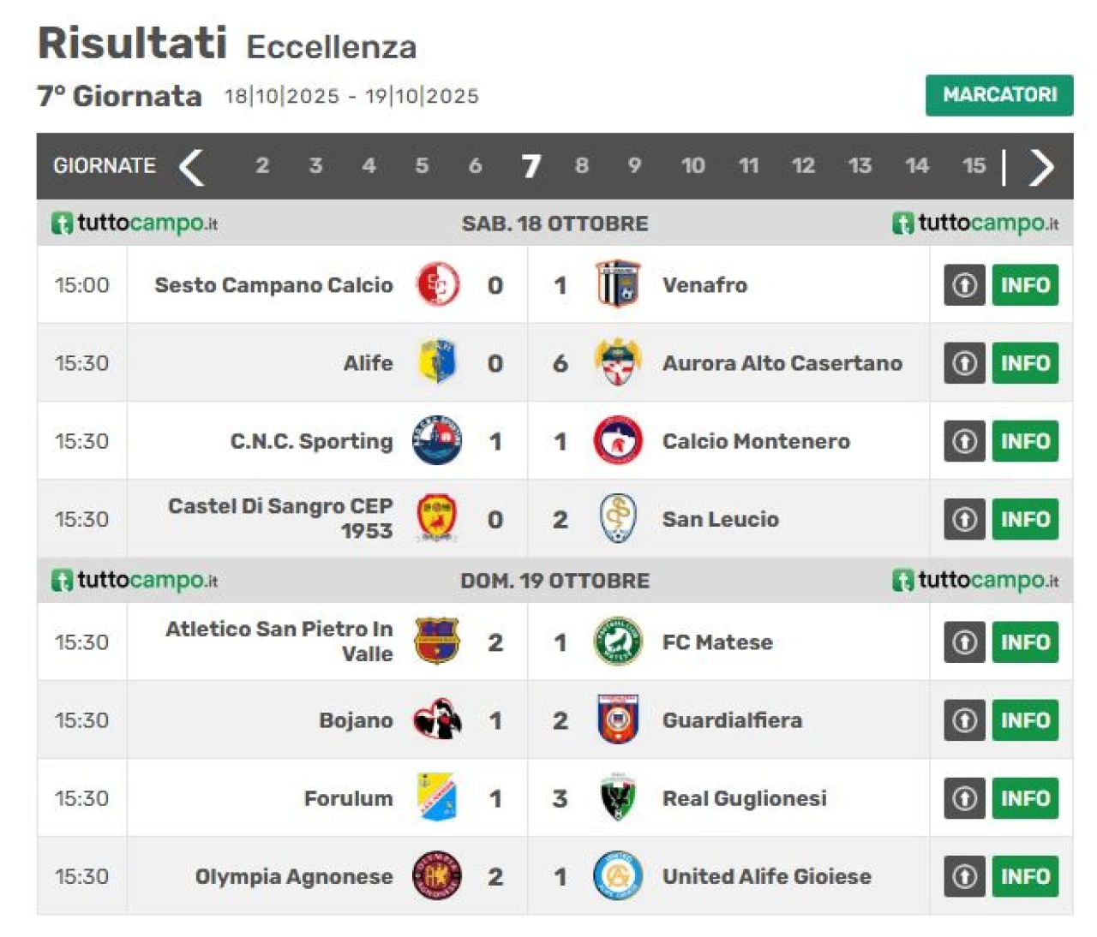Click the Sesto Campano Calcio crest
Image resolution: width=1097 pixels, height=937 pixels.
pyautogui.click(x=437, y=284)
